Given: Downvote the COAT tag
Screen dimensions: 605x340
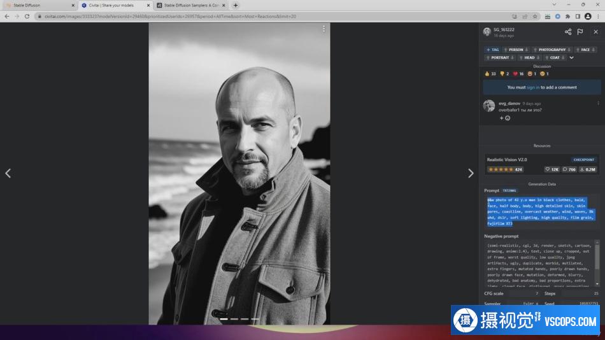Looking at the screenshot, I should tap(563, 57).
